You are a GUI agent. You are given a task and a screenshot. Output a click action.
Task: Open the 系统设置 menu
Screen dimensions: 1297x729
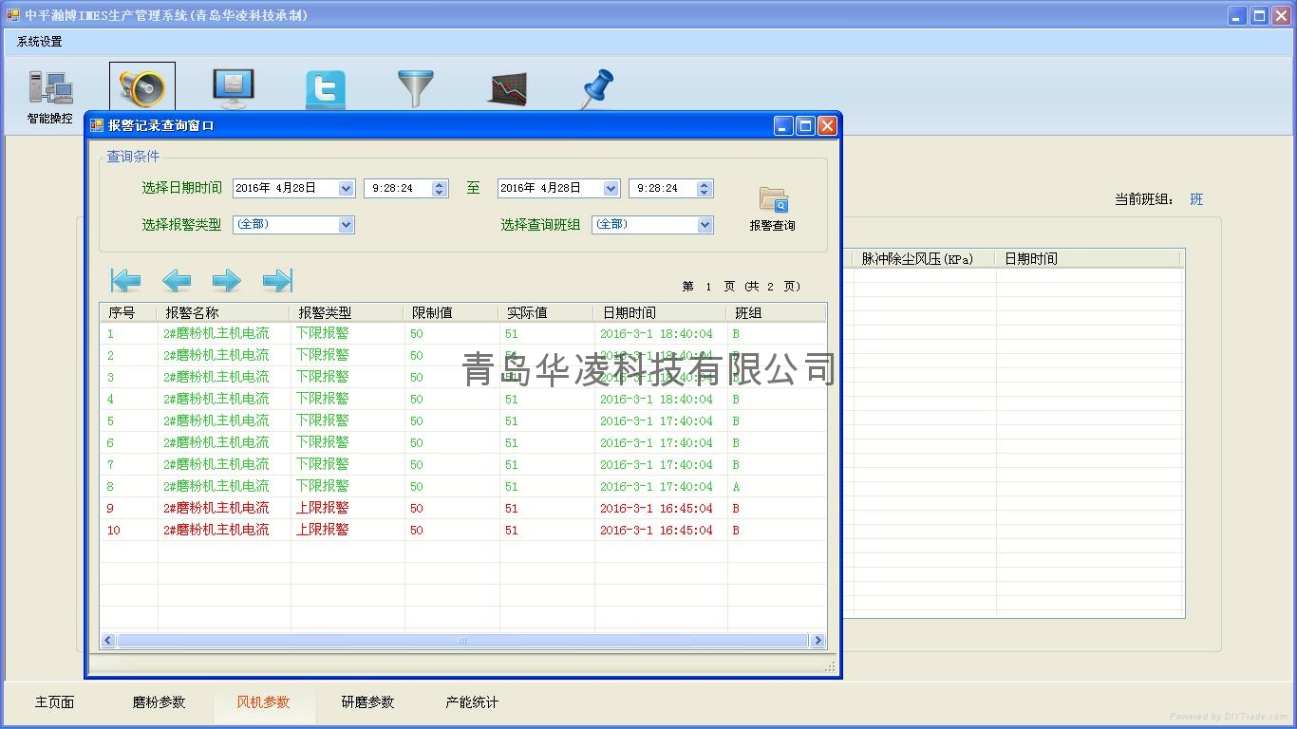40,42
